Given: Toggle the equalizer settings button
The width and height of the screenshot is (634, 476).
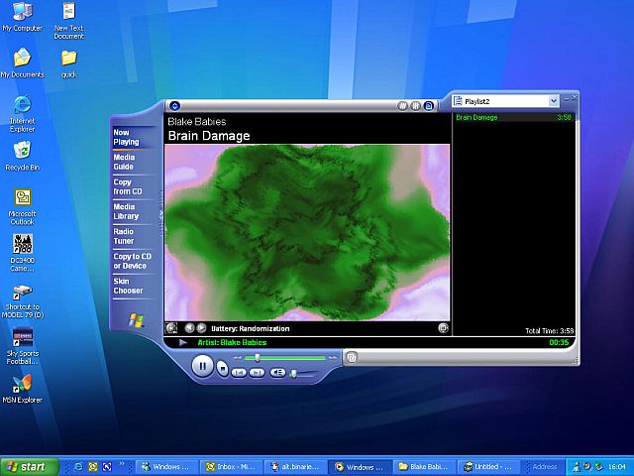Looking at the screenshot, I should click(416, 106).
